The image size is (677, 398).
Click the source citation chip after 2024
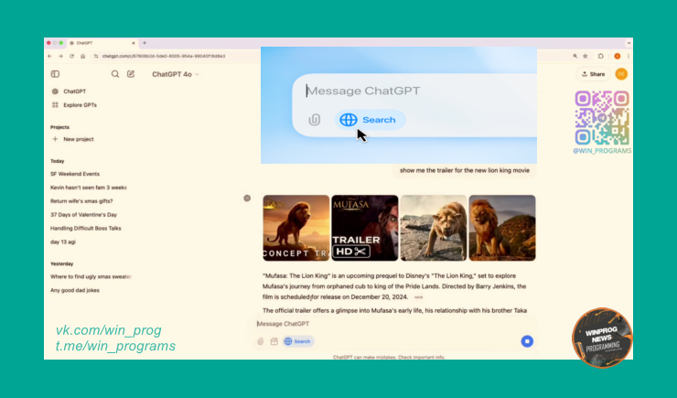click(418, 297)
